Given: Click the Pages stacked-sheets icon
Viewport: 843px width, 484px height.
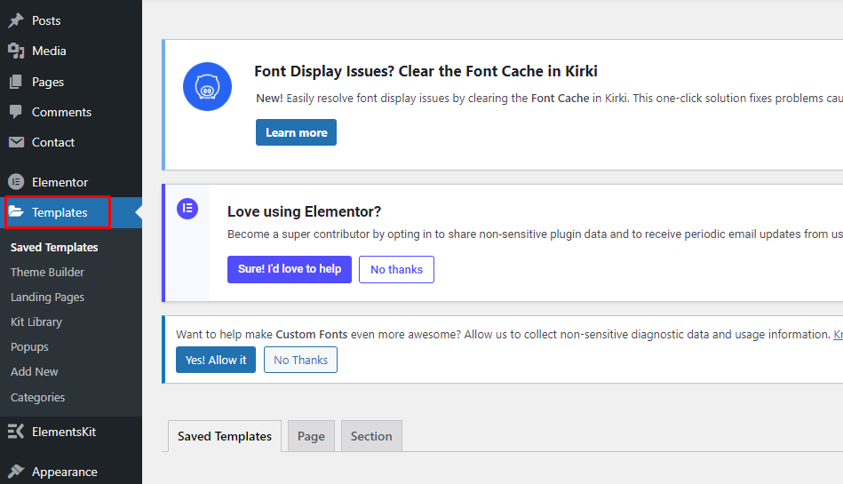Looking at the screenshot, I should [16, 82].
